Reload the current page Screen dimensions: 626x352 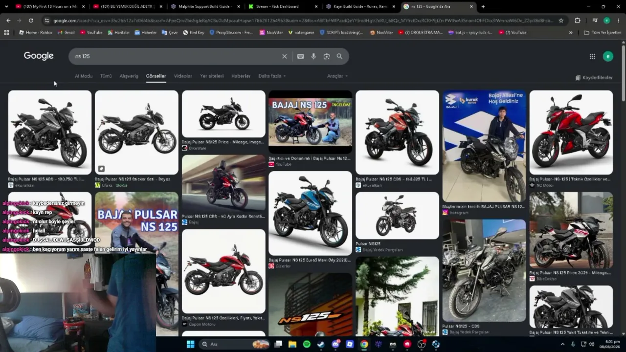click(x=31, y=21)
